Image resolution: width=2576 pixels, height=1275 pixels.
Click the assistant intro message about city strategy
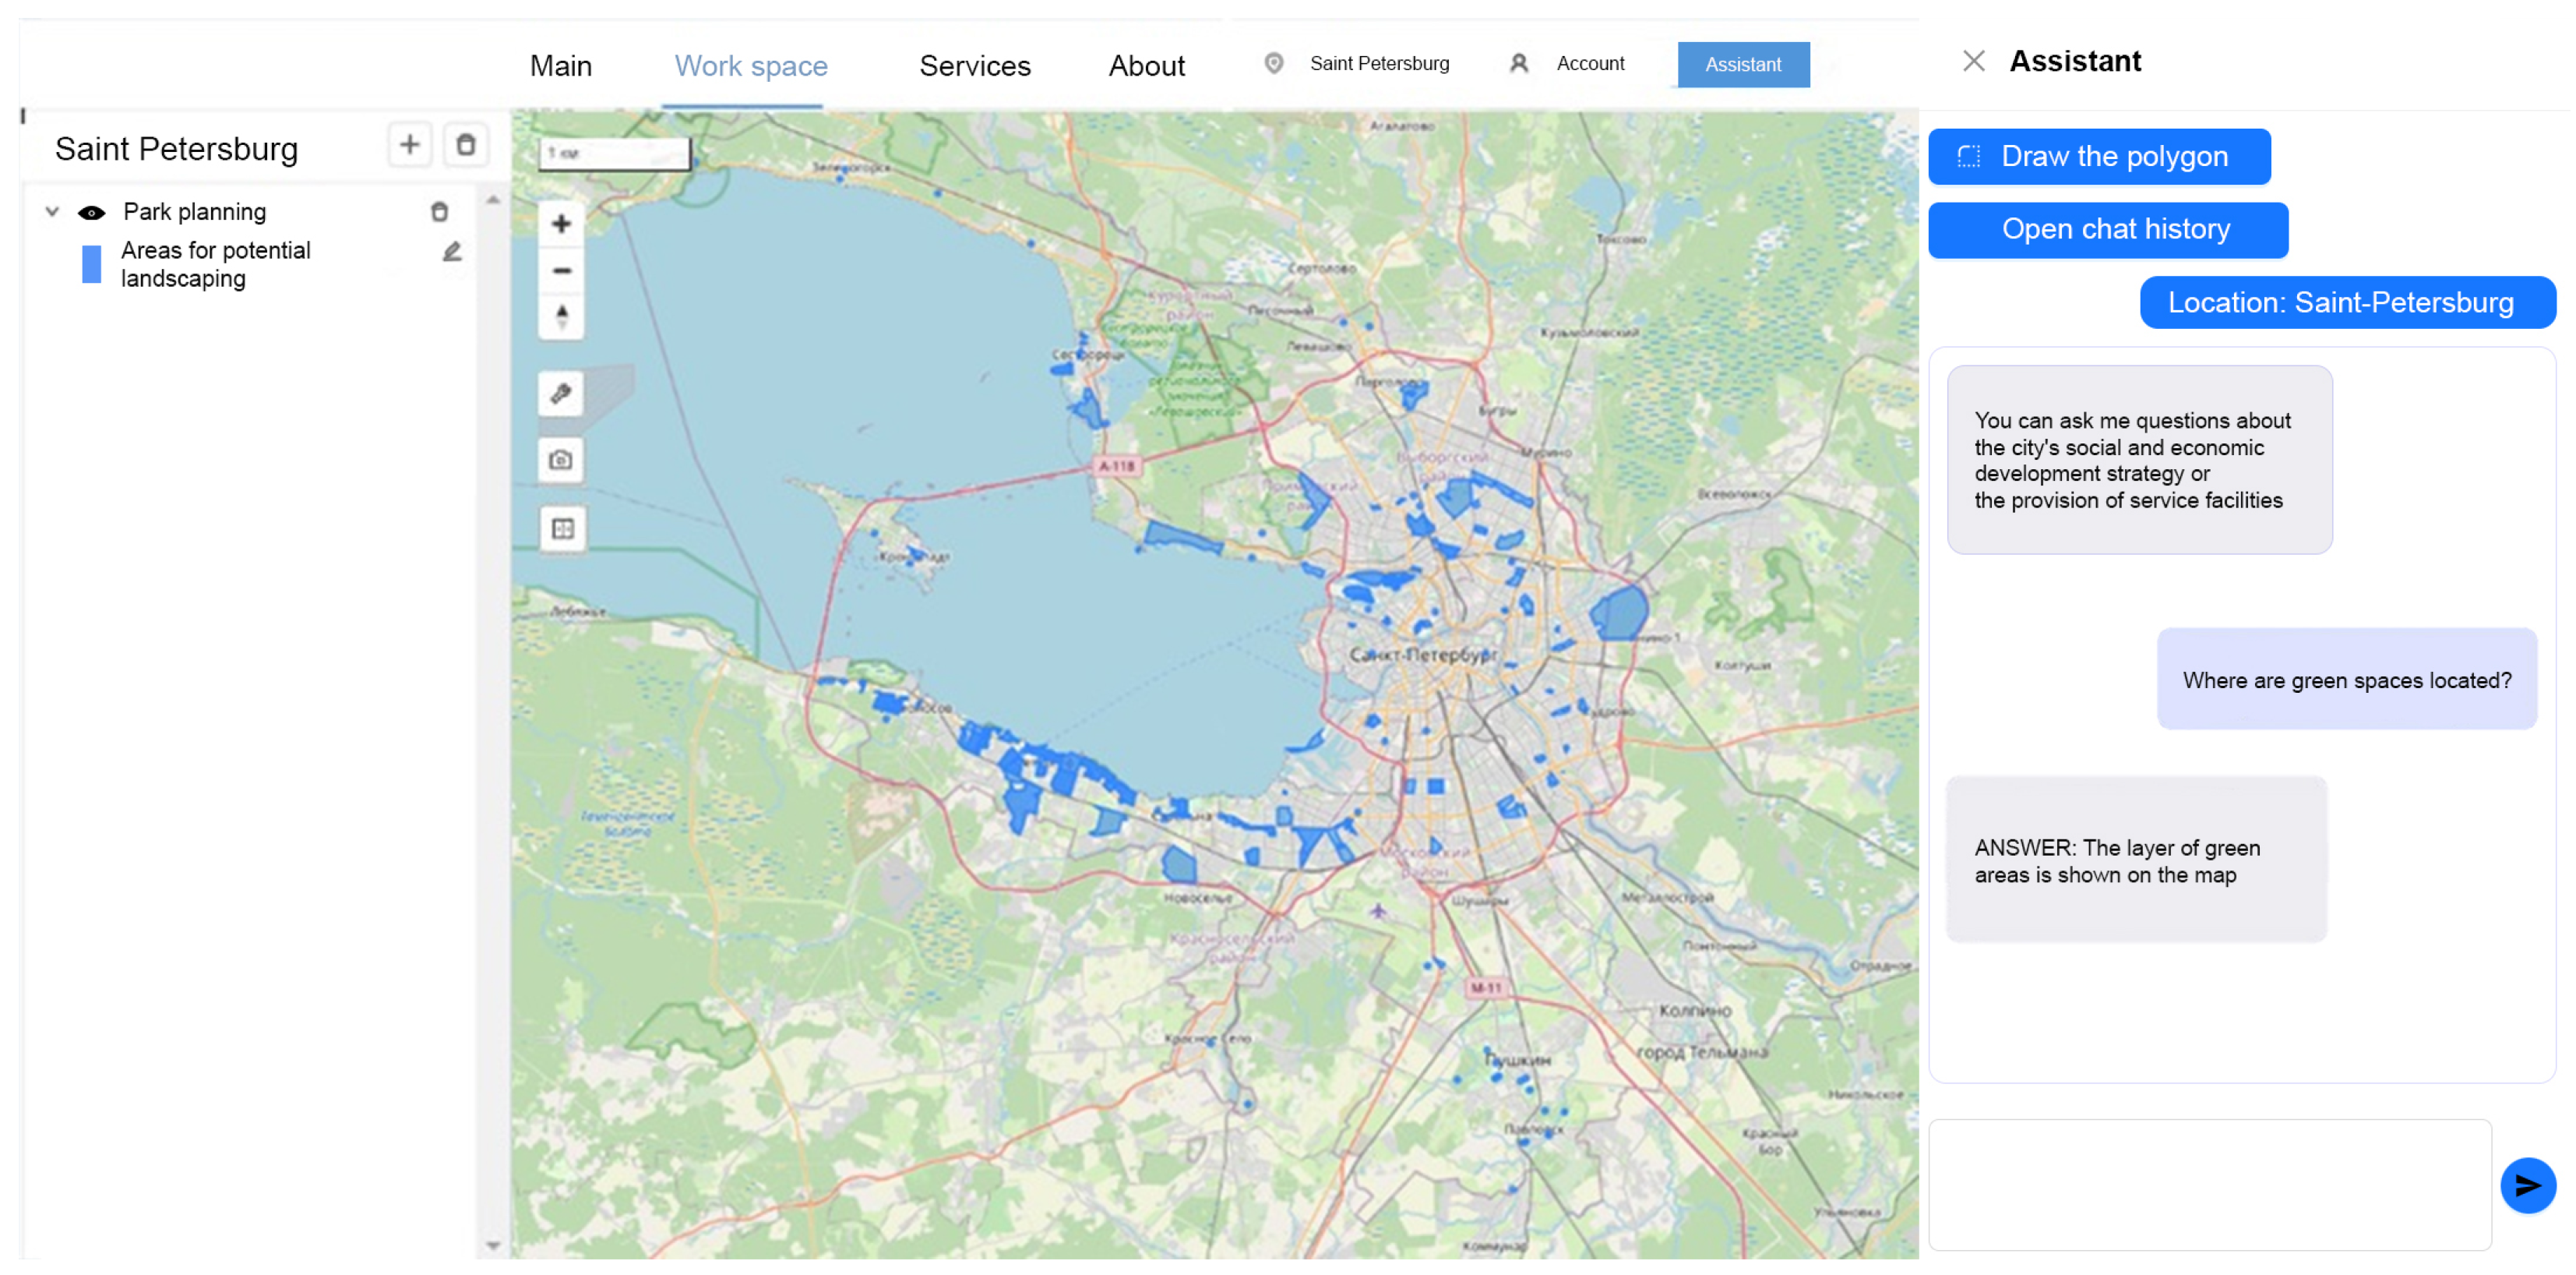tap(2139, 459)
